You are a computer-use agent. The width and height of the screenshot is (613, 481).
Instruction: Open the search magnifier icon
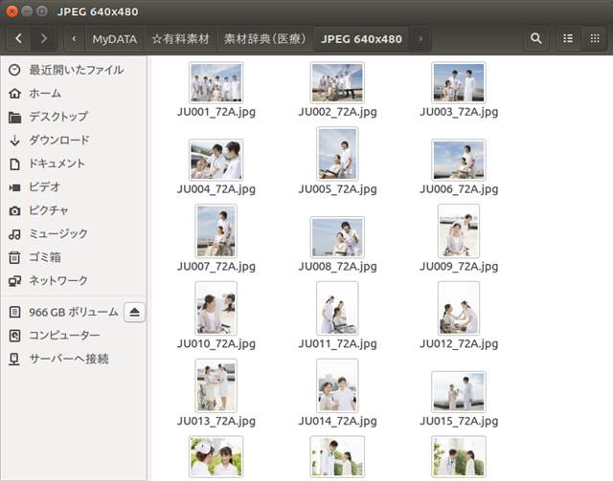(536, 38)
